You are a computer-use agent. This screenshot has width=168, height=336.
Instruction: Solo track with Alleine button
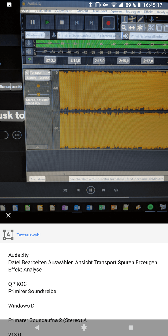pos(44,78)
